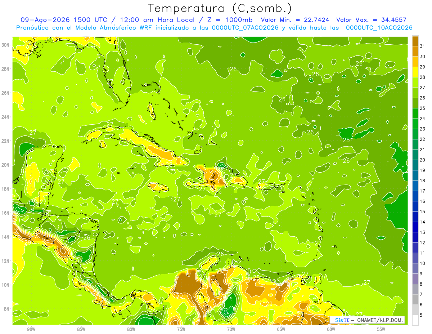Click the "65W" longitude axis label

(x=281, y=329)
